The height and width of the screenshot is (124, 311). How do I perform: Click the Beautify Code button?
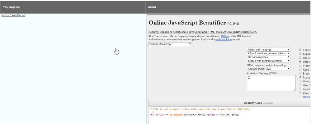tap(230, 103)
